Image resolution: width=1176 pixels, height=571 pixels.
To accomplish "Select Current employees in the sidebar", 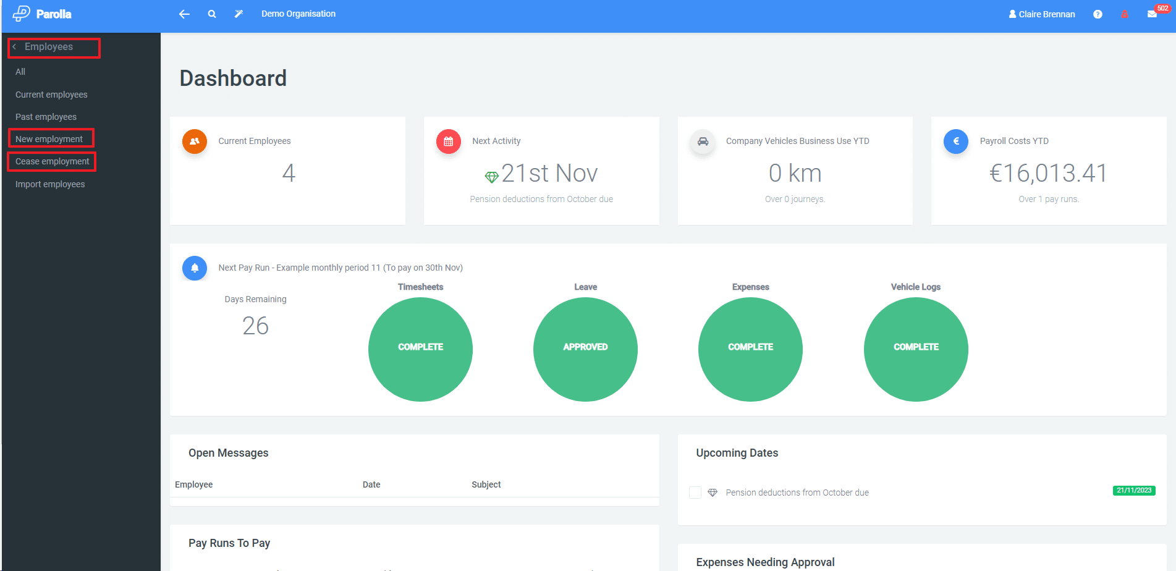I will pyautogui.click(x=51, y=95).
